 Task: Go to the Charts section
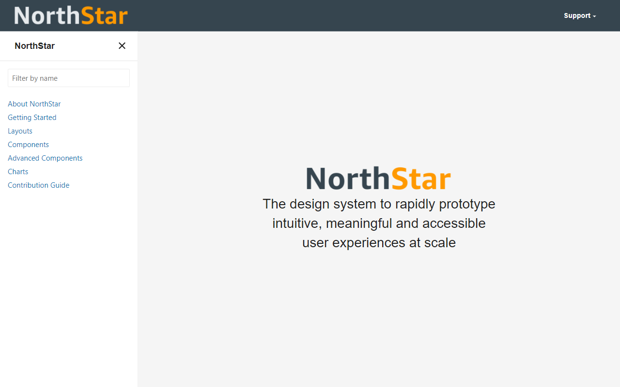18,171
